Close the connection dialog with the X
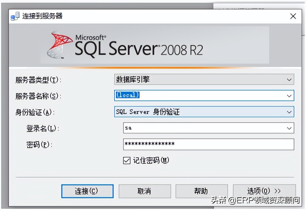Image resolution: width=306 pixels, height=210 pixels. coord(293,16)
